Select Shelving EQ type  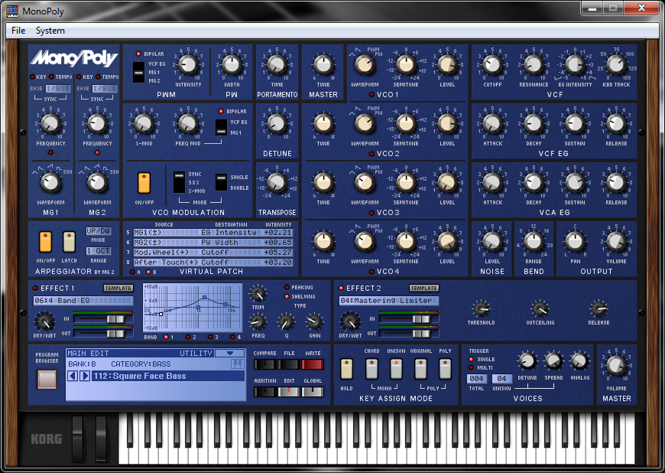point(287,297)
